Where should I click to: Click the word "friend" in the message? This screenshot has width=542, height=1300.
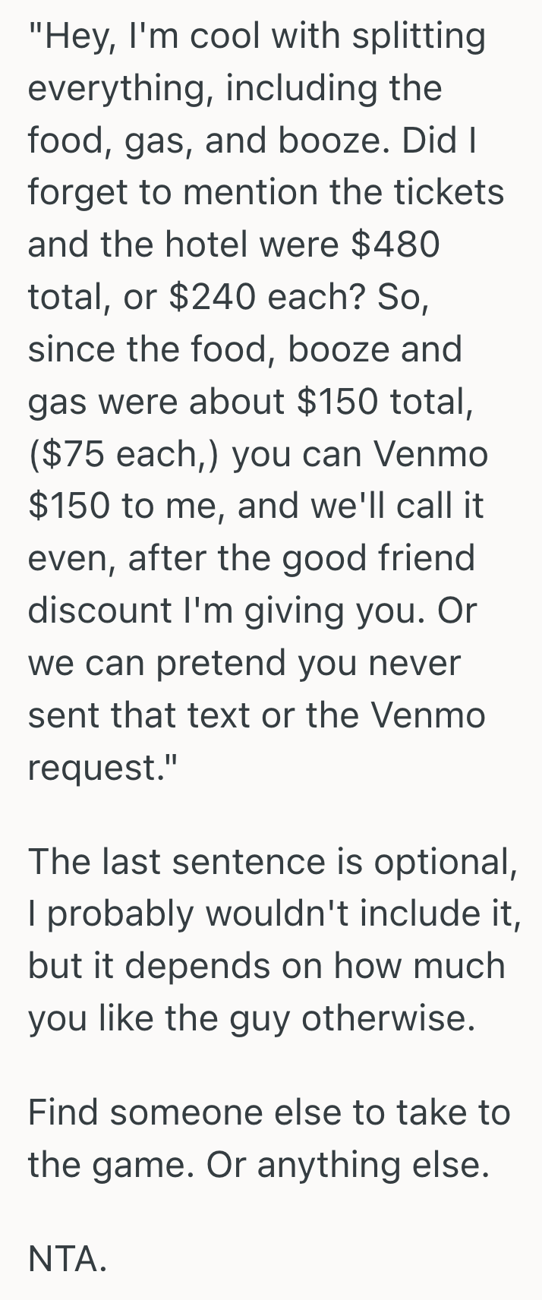[430, 558]
